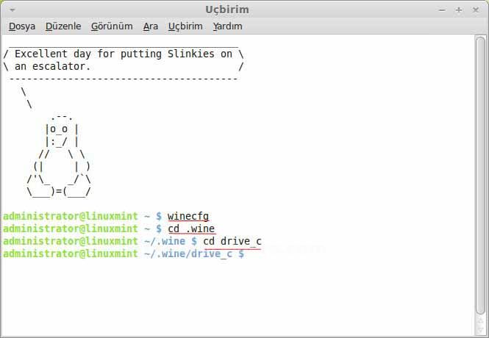489x338 pixels.
Task: Open the Dosya menu
Action: (x=22, y=26)
